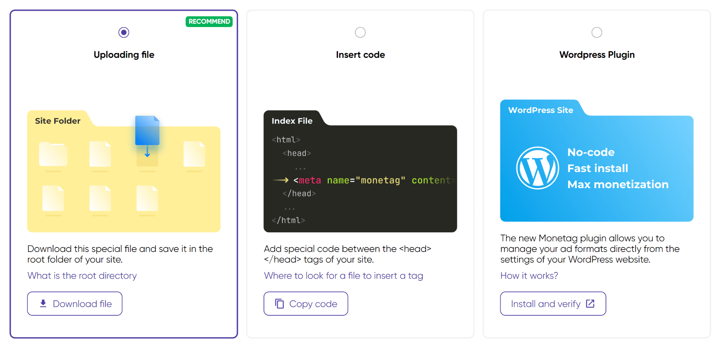
Task: Click the WordPress logo icon
Action: (537, 168)
